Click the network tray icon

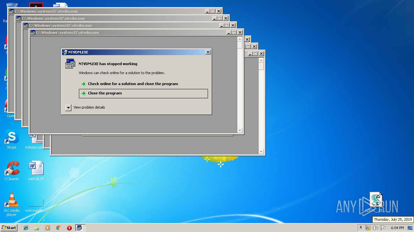[x=368, y=228]
